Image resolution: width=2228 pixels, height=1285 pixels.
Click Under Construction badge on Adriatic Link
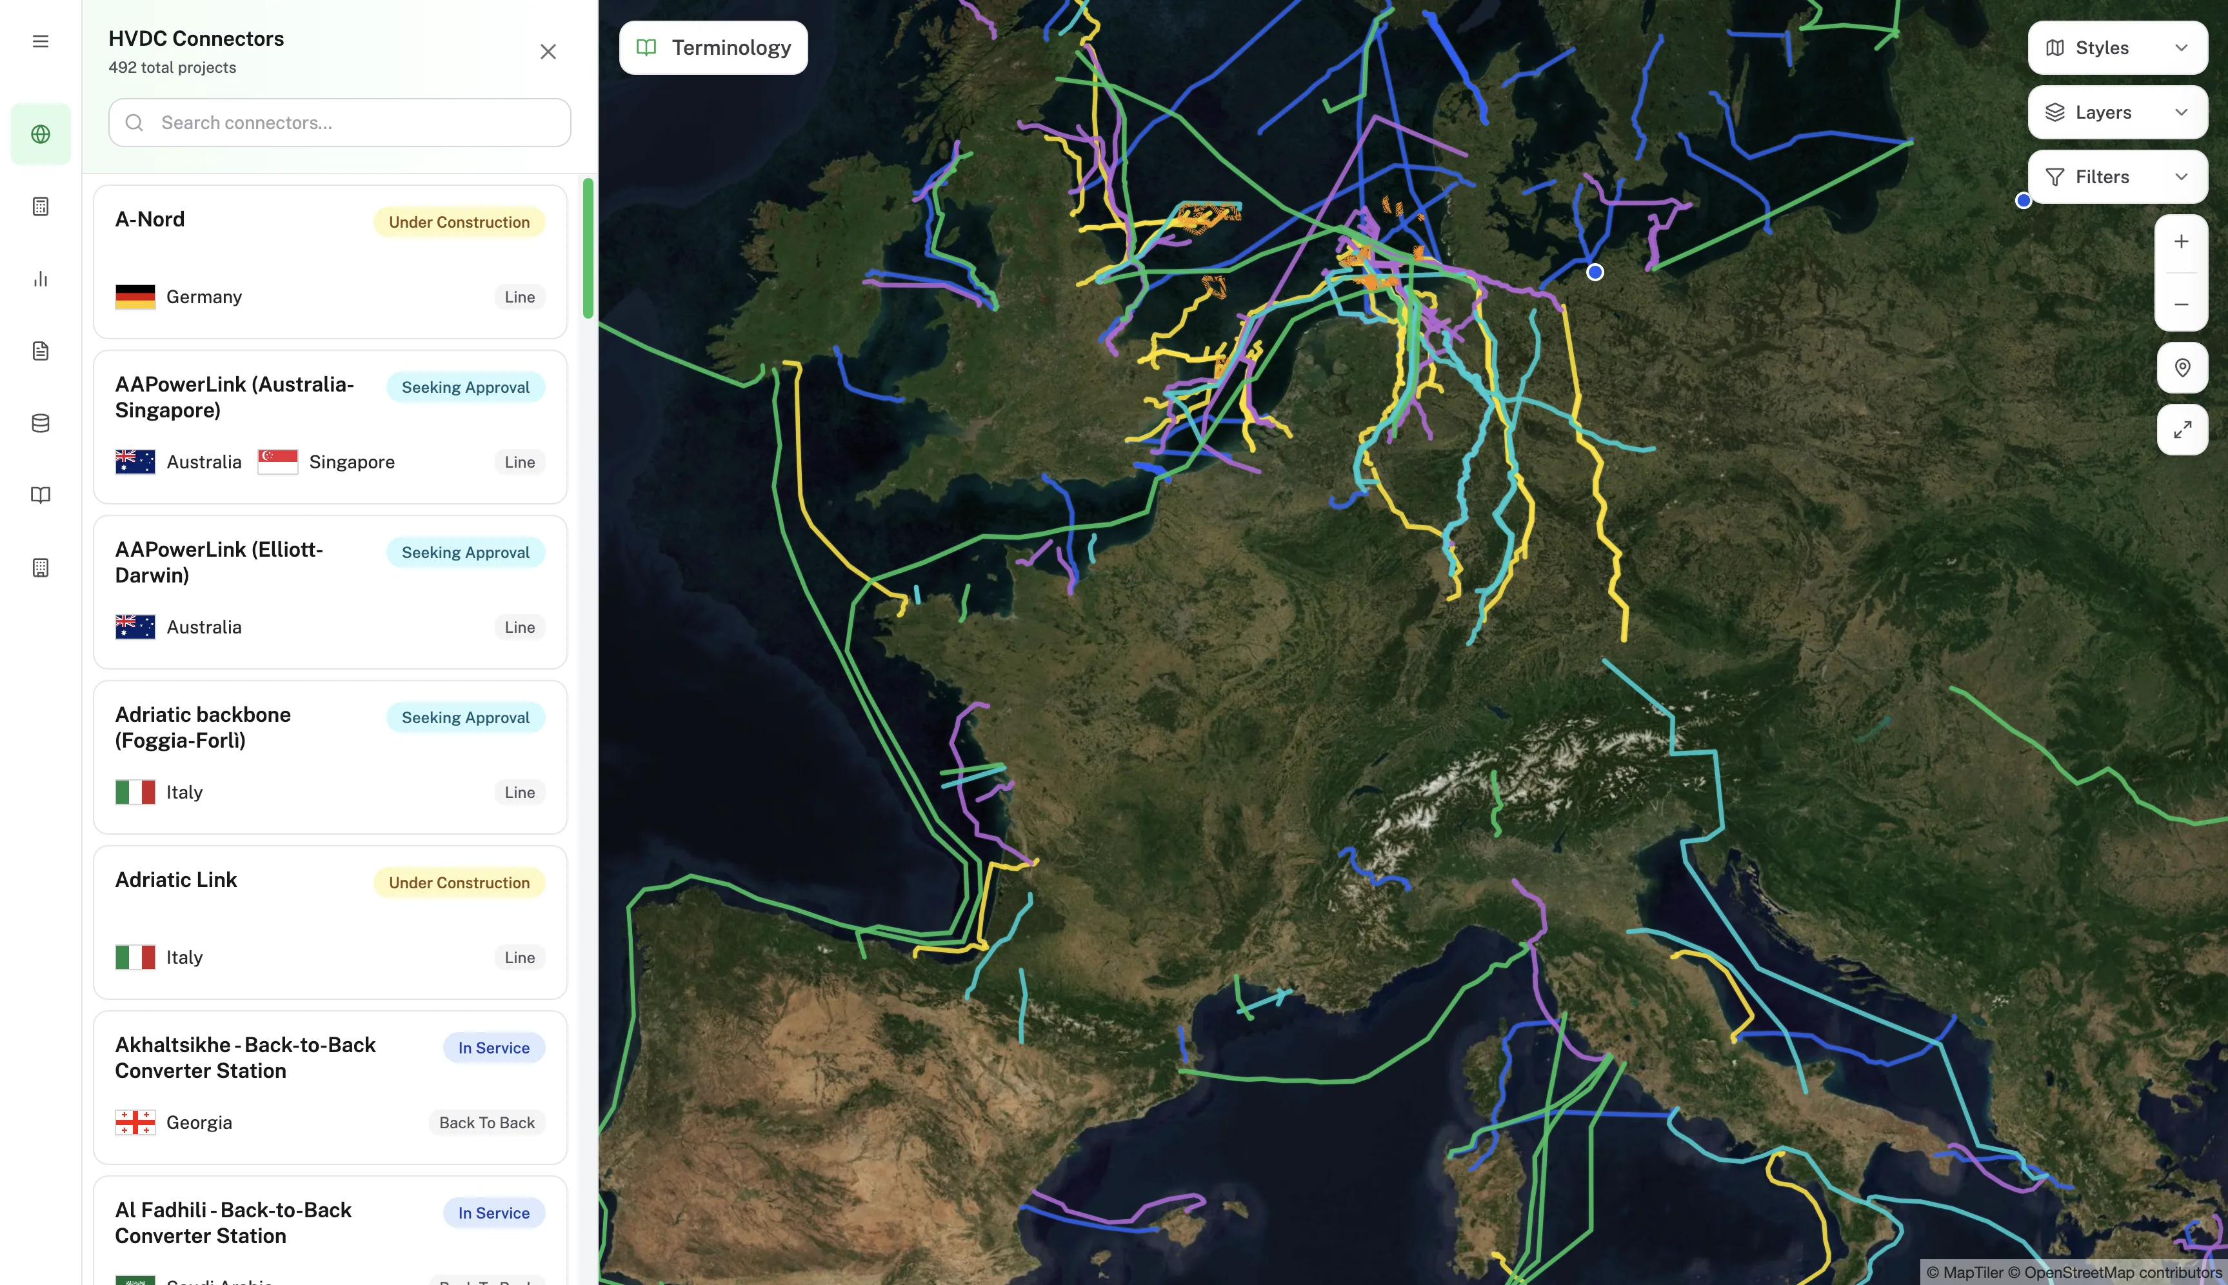459,882
